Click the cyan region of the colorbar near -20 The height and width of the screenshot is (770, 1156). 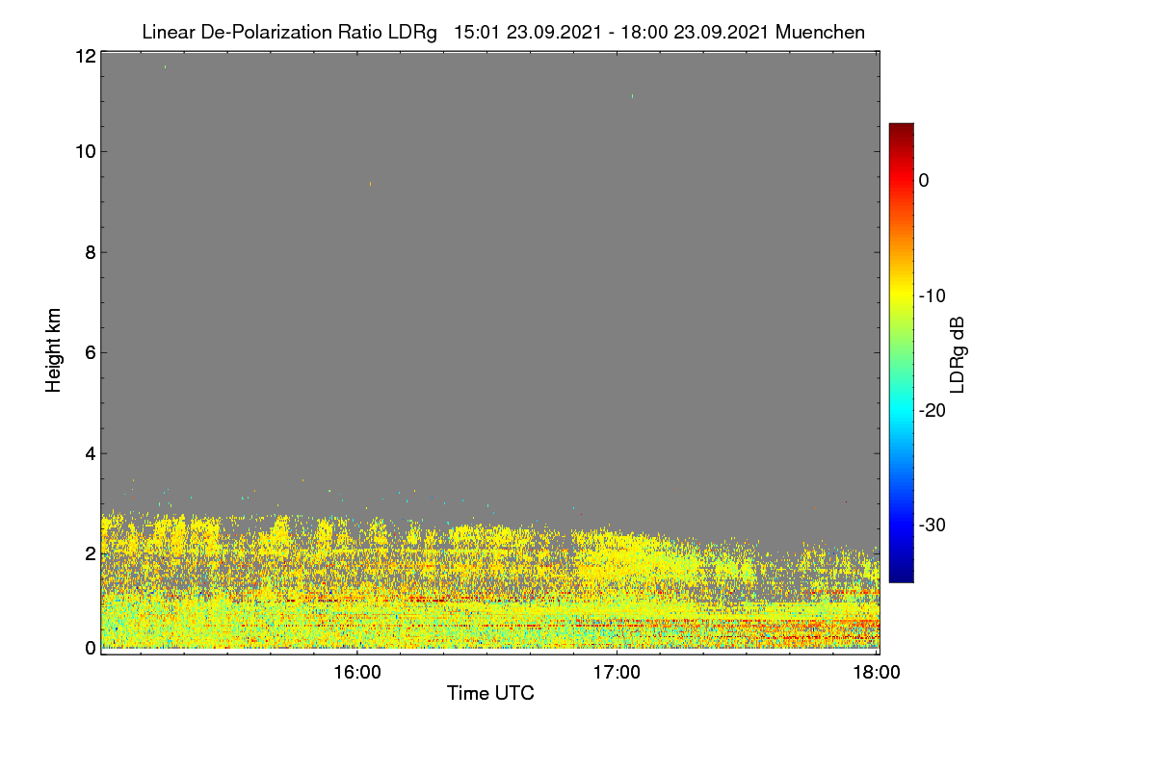(x=901, y=410)
